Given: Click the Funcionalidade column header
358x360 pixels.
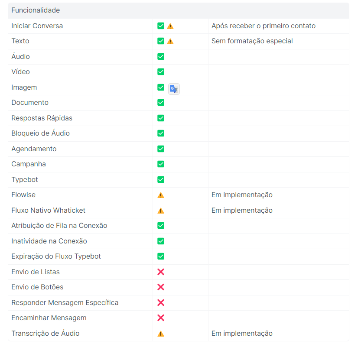Looking at the screenshot, I should 36,10.
